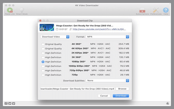Select 1080p 60fps 360° radio button
Viewport: 174px width, 109px height.
(43, 66)
